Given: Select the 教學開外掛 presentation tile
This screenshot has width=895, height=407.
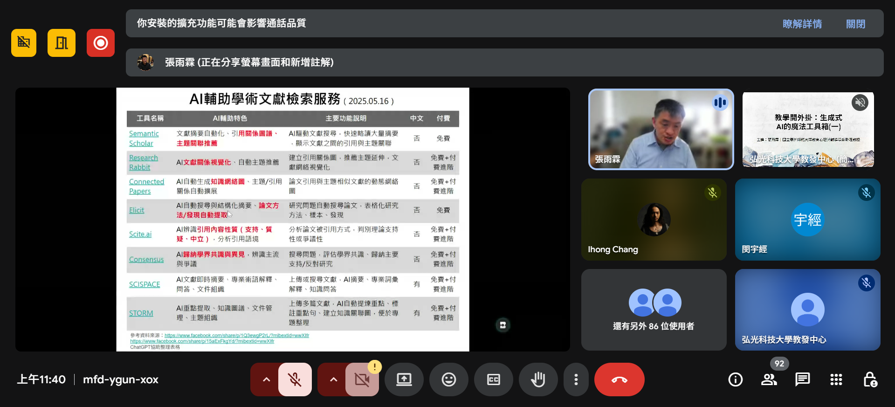Looking at the screenshot, I should pos(808,129).
